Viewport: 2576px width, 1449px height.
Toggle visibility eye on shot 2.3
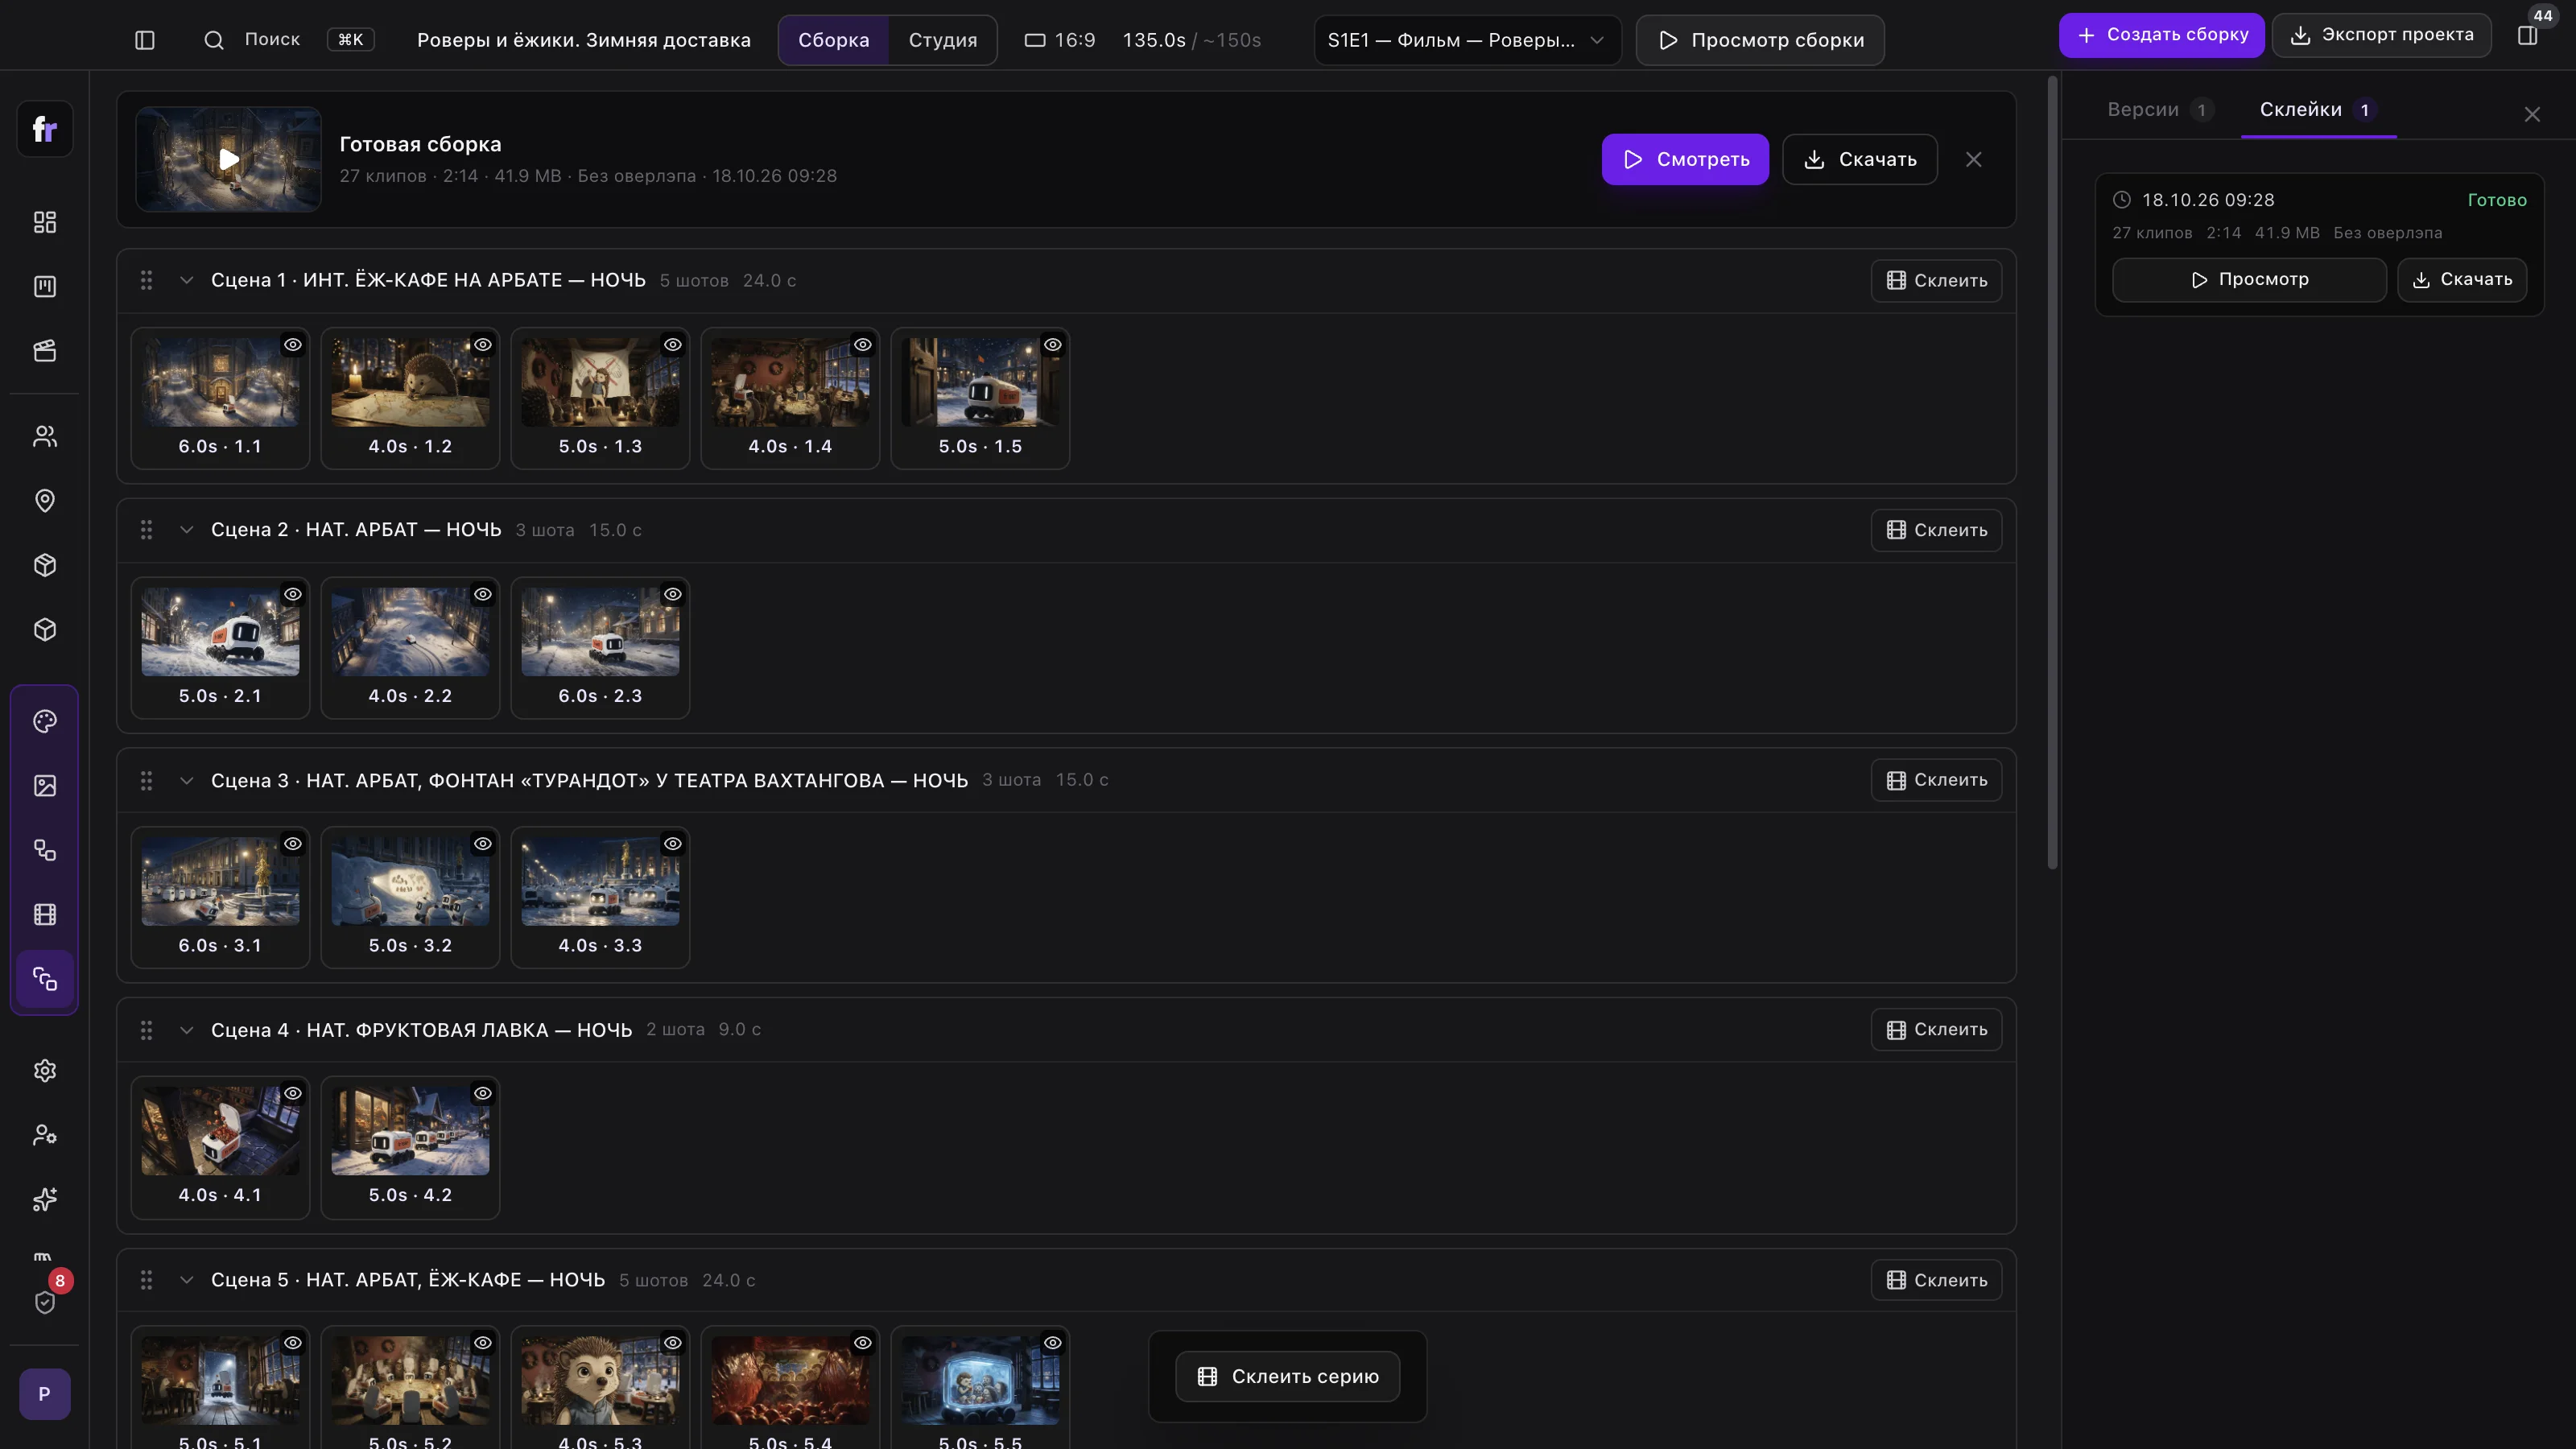click(x=673, y=594)
